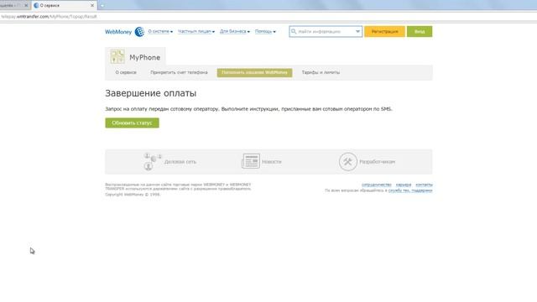Open the Тарифы и лимиты tab
Viewport: 537px width, 302px height.
coord(321,73)
